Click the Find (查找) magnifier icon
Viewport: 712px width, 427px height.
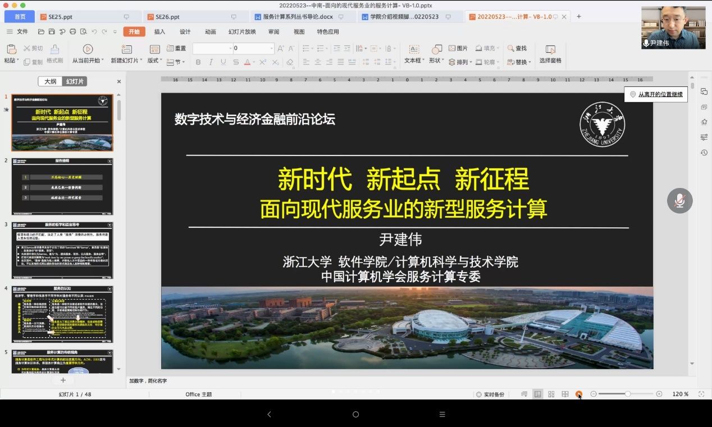(517, 49)
